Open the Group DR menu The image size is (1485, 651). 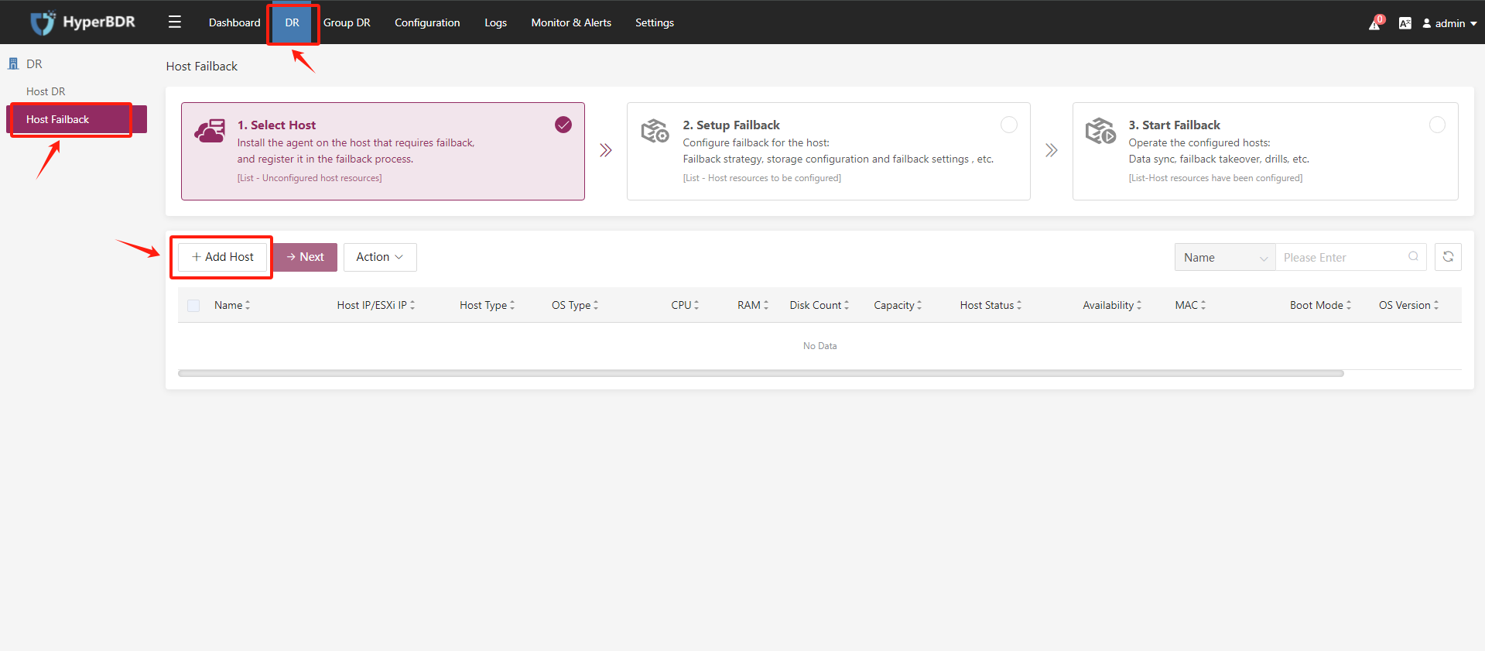click(x=347, y=22)
